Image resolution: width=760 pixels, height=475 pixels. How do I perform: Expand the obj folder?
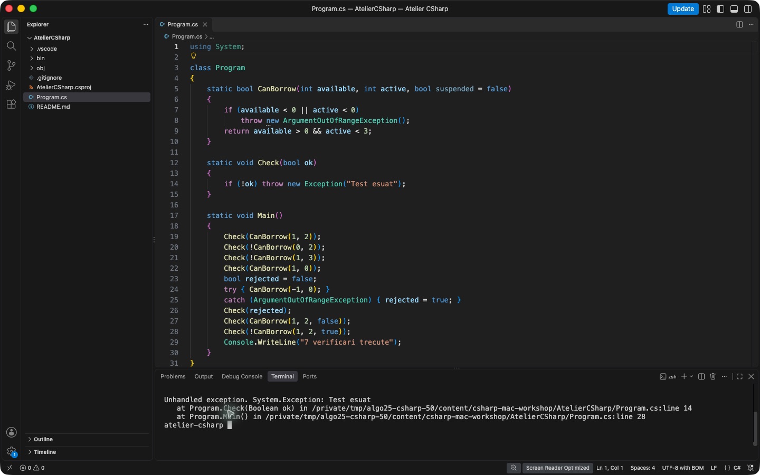click(x=32, y=68)
